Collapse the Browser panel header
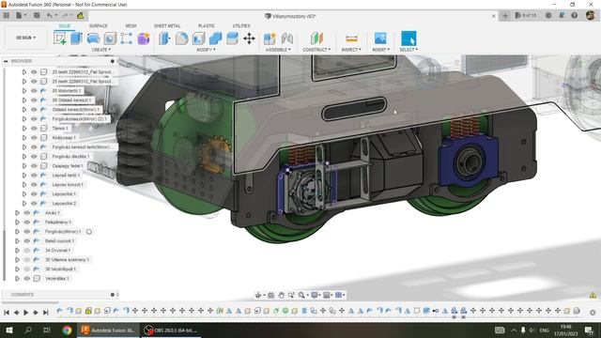Viewport: 601px width, 338px height. click(6, 61)
